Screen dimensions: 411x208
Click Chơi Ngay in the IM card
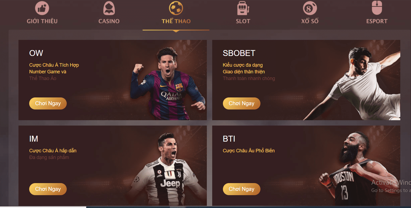click(48, 189)
